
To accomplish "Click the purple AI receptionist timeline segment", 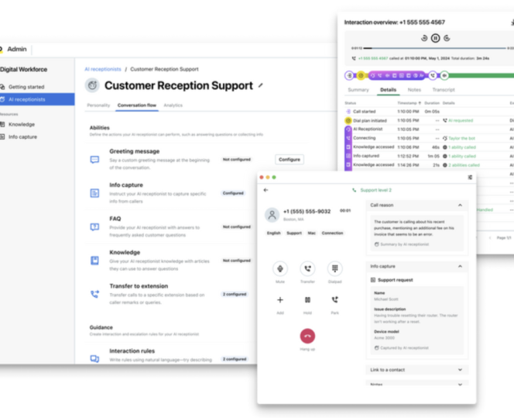I will [x=397, y=75].
